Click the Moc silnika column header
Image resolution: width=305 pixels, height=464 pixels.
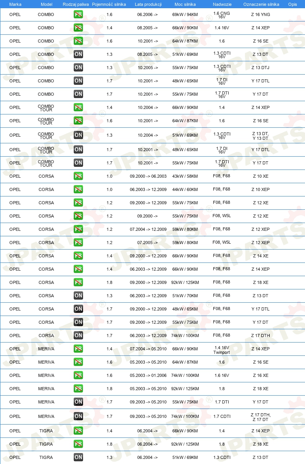[185, 4]
